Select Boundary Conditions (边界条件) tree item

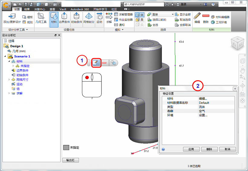coord(22,70)
